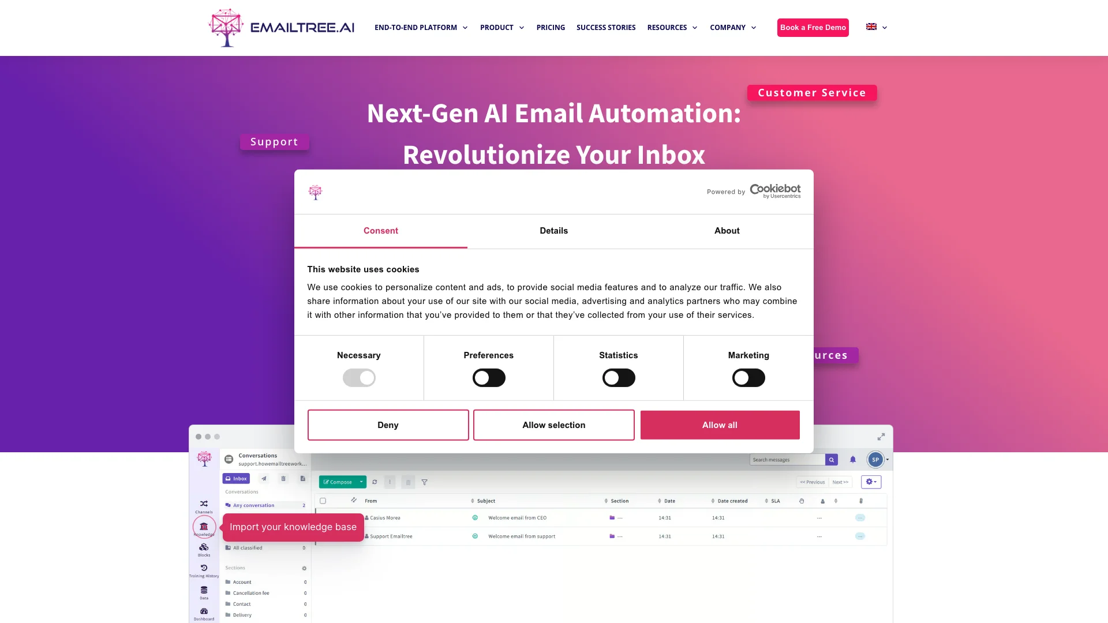Toggle the Marketing cookie switch
Screen dimensions: 1108x623
click(748, 378)
